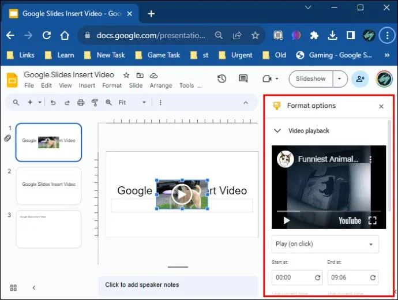Open the Play (on click) dropdown
The height and width of the screenshot is (300, 398).
[x=325, y=244]
